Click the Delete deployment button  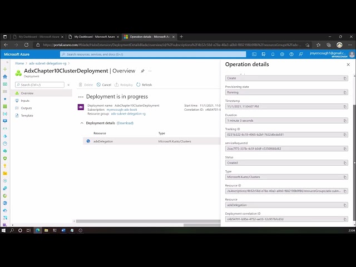tap(86, 85)
